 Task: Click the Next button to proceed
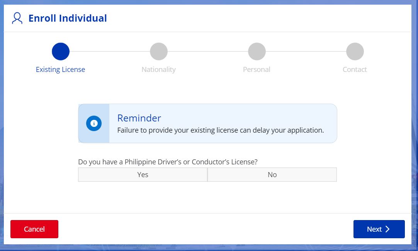point(379,229)
